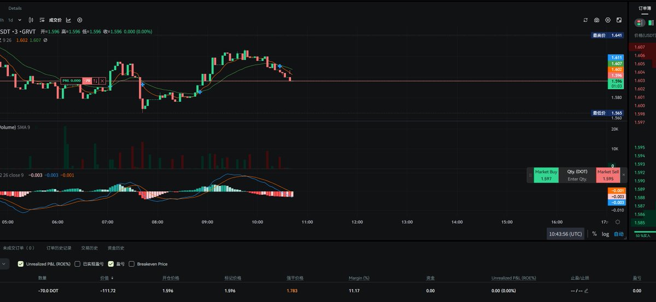Click the 最高价 1.641 price marker
Viewport: 656px width, 302px height.
(x=607, y=35)
